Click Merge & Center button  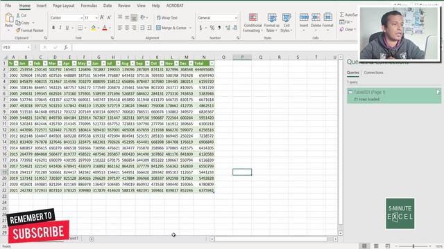pos(171,28)
